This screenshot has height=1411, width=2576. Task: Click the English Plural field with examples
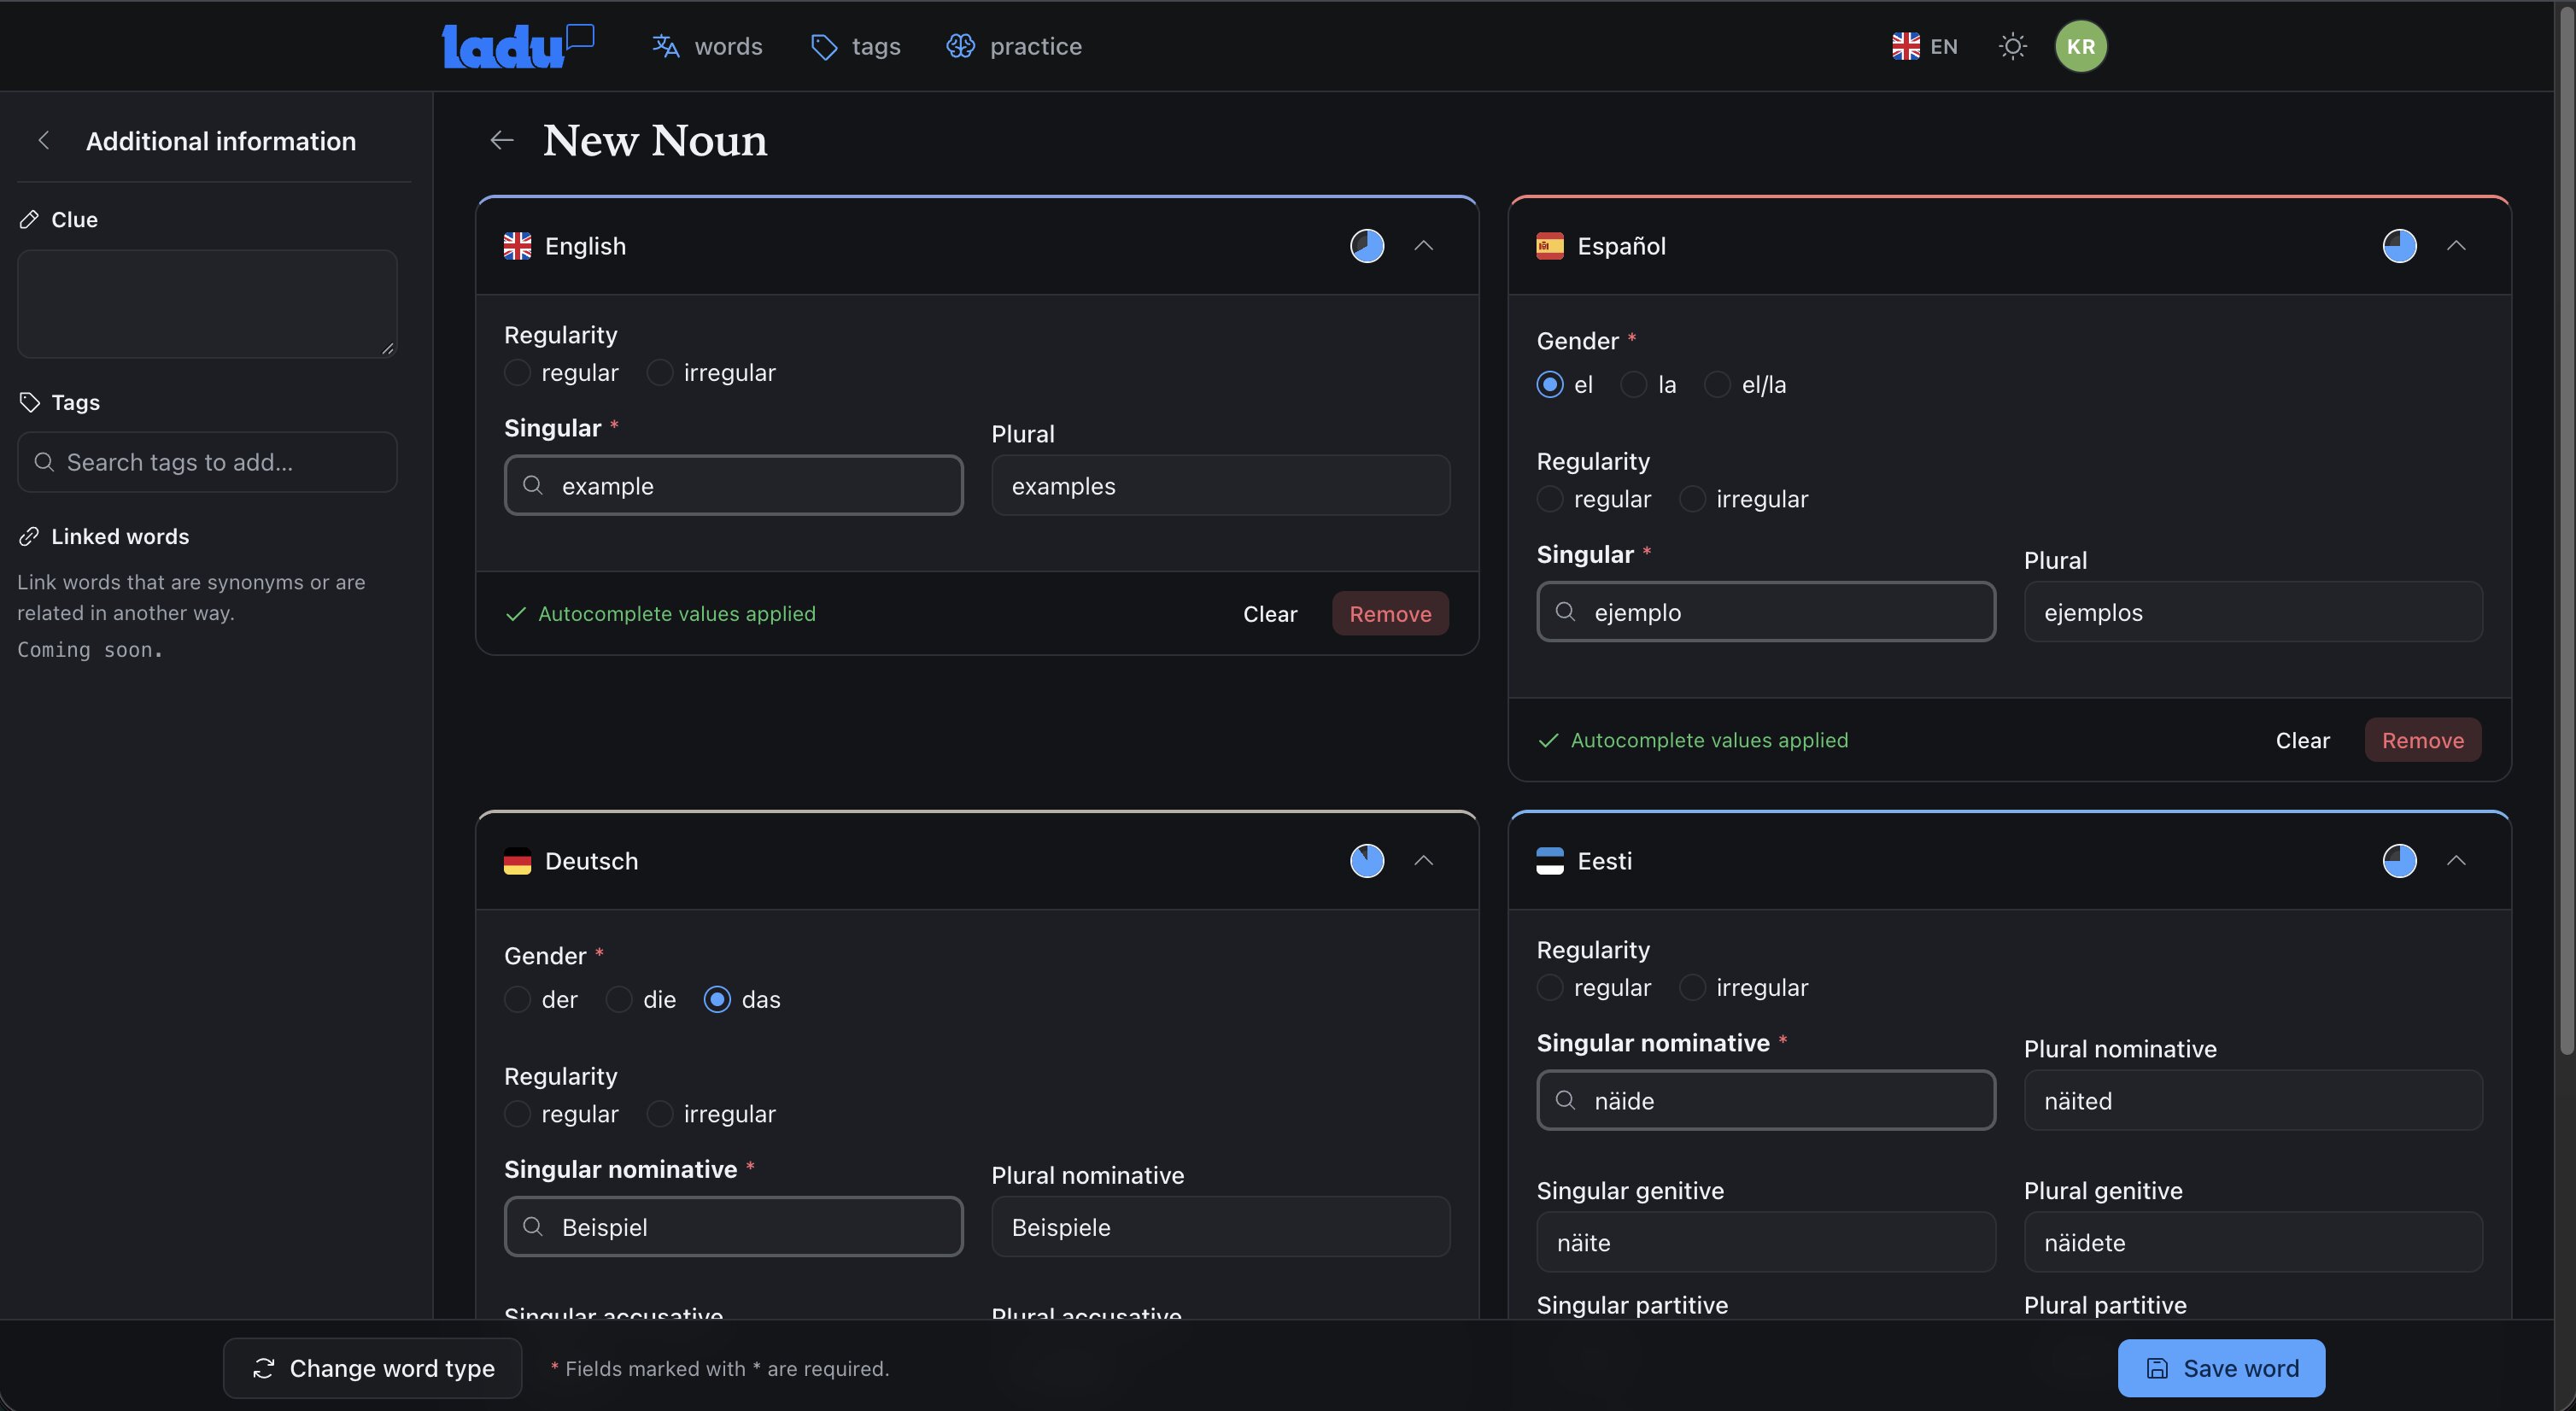tap(1220, 486)
